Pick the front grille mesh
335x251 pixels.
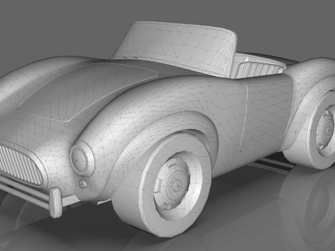point(20,165)
